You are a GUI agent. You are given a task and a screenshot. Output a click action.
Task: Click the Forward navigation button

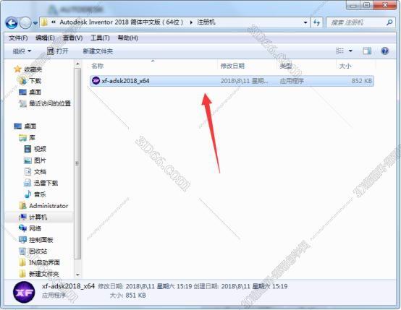(x=25, y=23)
